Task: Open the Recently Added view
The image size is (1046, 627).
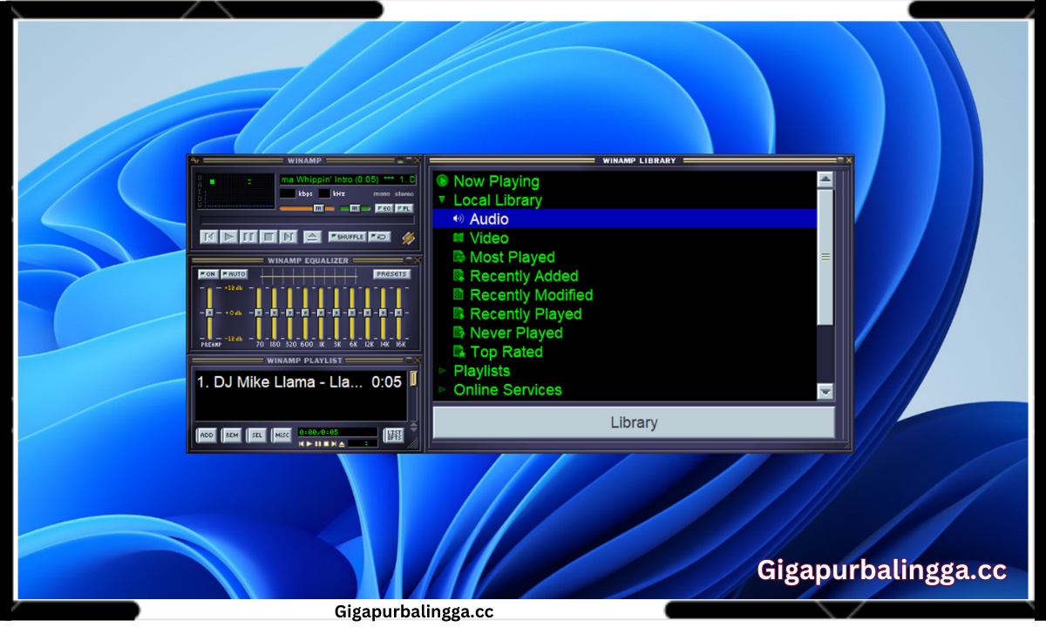Action: [524, 276]
